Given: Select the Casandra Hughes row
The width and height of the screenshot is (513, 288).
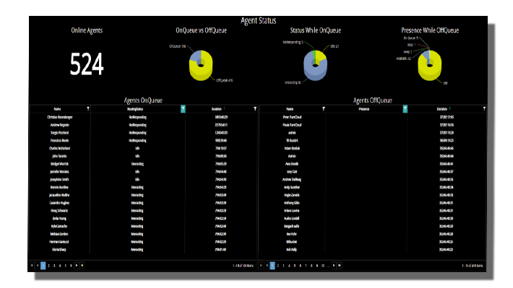Looking at the screenshot, I should pos(142,203).
